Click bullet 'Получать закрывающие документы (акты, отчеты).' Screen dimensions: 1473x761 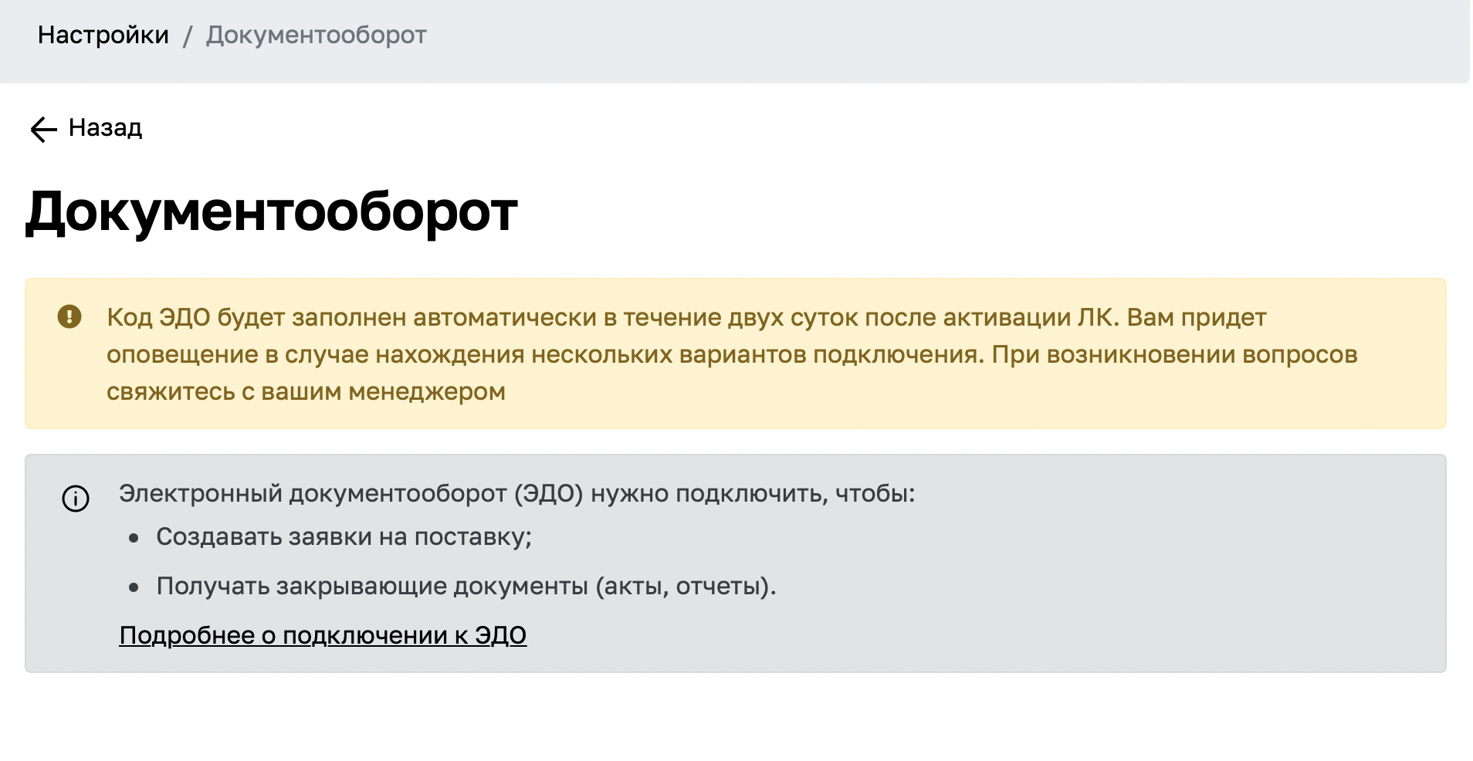pos(466,586)
